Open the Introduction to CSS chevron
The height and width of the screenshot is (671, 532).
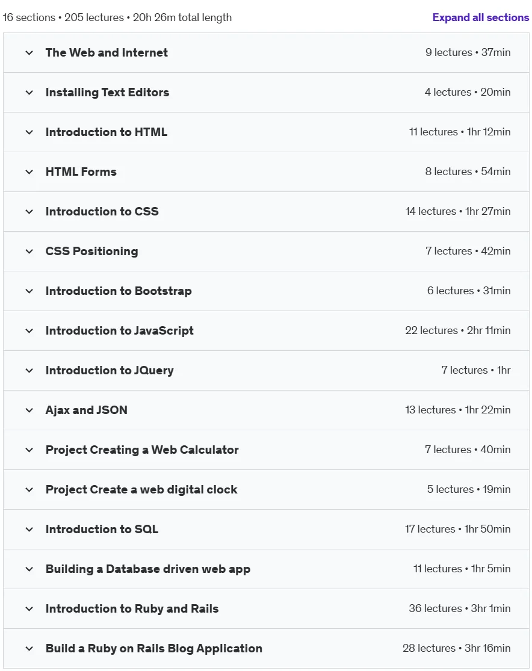[x=29, y=212]
